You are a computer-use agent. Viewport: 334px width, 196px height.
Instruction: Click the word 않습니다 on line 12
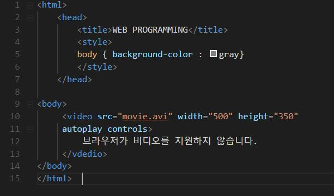coord(235,141)
